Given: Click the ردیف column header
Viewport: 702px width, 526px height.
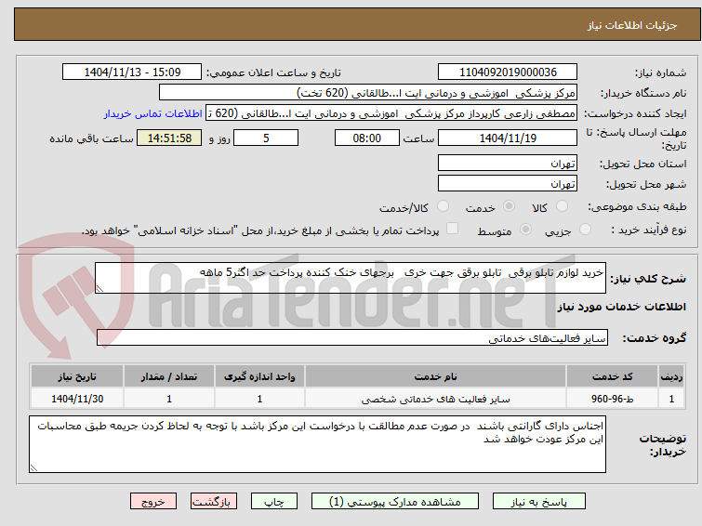Looking at the screenshot, I should click(671, 376).
